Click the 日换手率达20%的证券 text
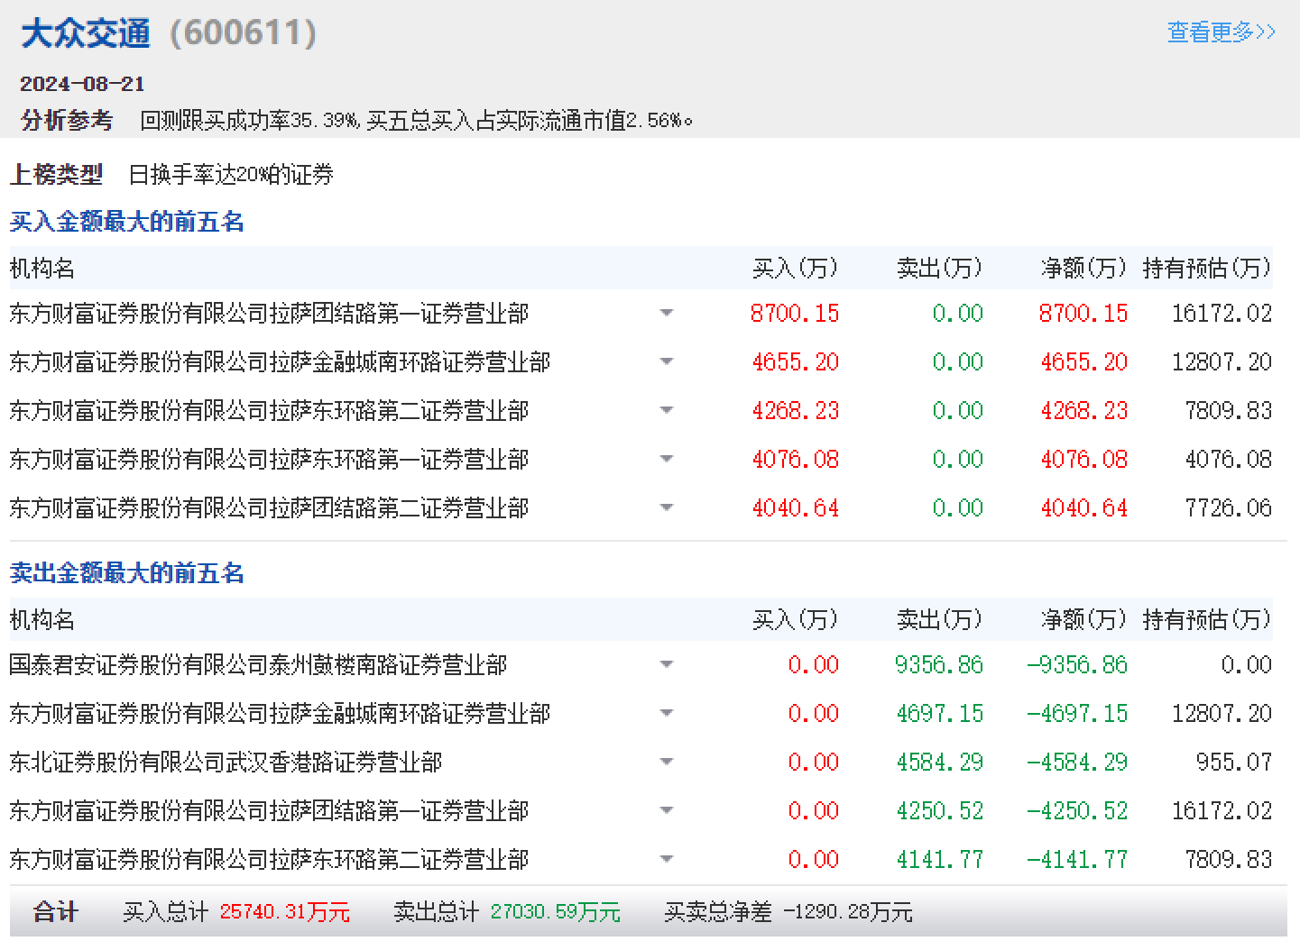Screen dimensions: 1300x941 coord(231,174)
